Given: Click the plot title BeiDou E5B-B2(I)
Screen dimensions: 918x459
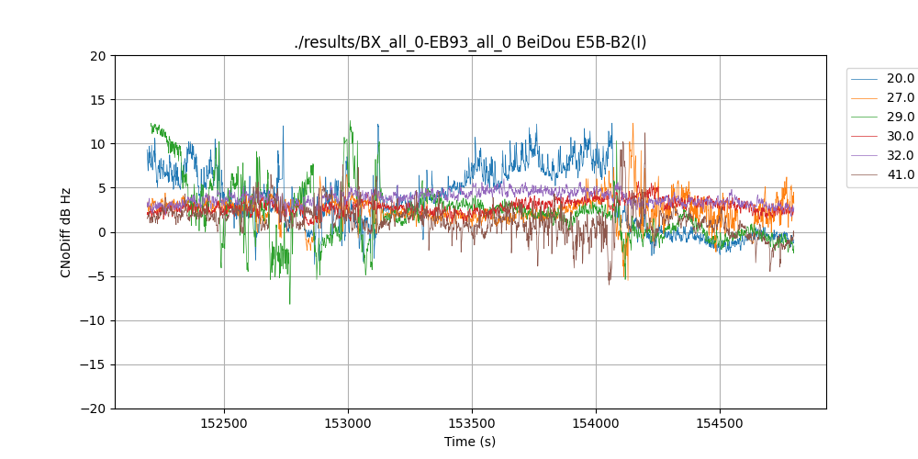Looking at the screenshot, I should (x=470, y=42).
